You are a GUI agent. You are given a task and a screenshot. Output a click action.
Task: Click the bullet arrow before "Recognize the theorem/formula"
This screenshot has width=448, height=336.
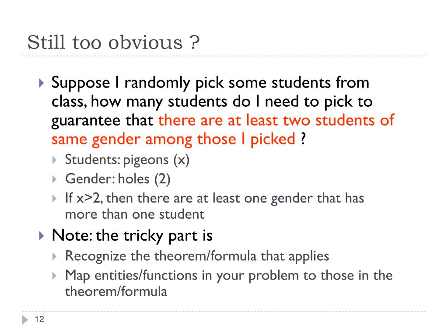[x=54, y=256]
